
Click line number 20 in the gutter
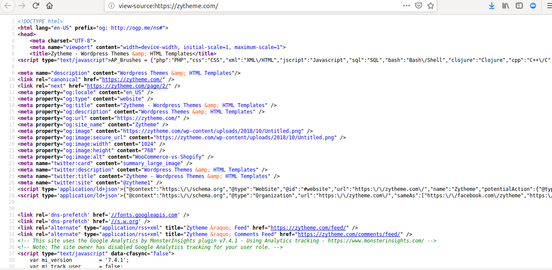[11, 144]
